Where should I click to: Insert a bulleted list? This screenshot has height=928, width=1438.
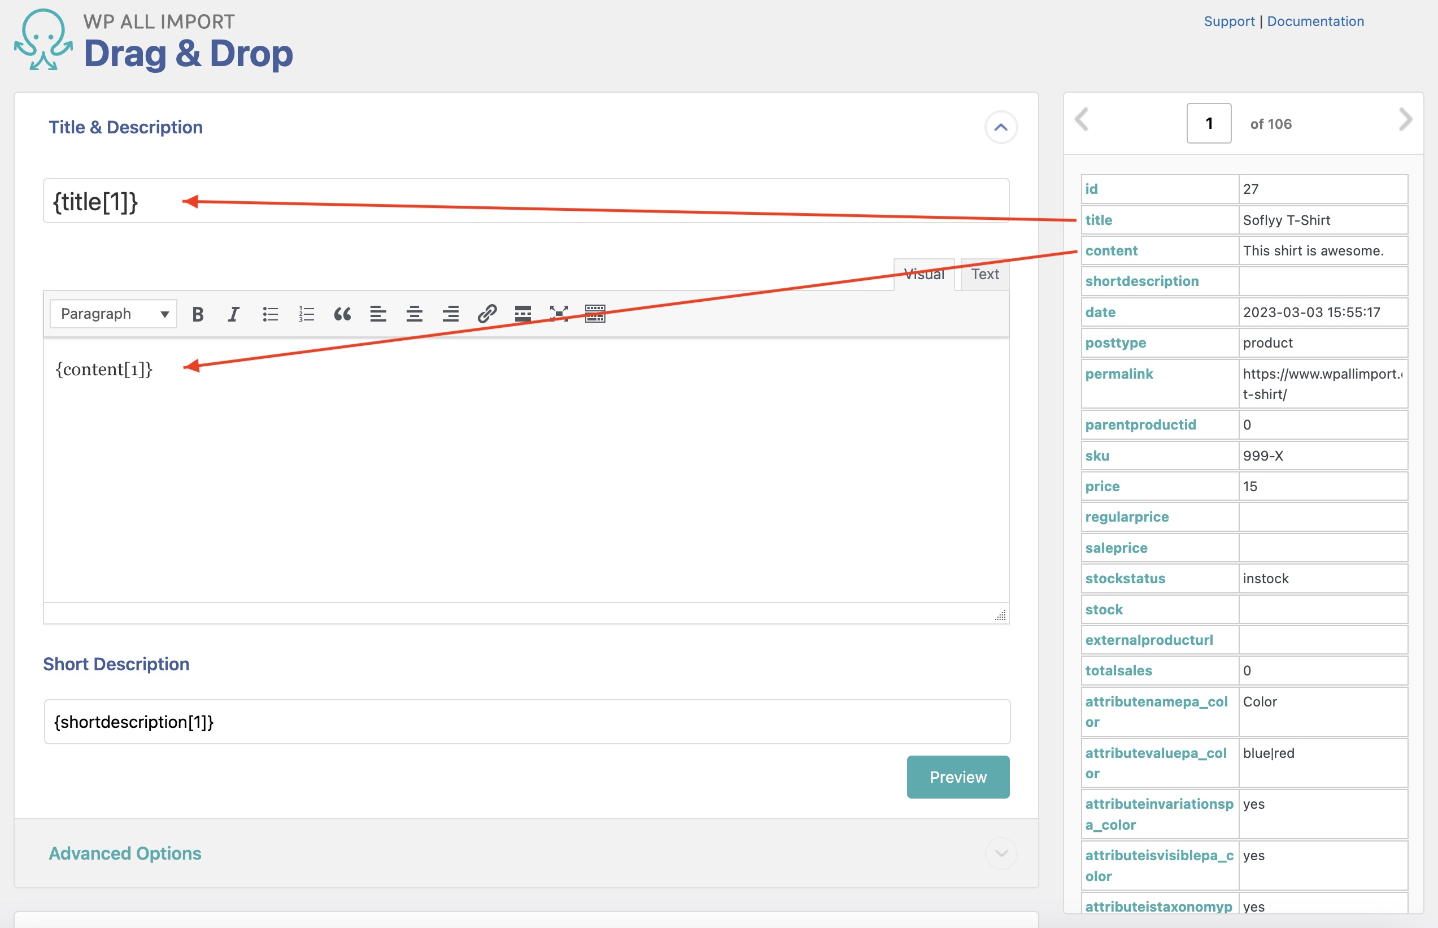[x=270, y=314]
